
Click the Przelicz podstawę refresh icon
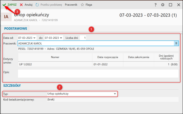tap(37, 5)
